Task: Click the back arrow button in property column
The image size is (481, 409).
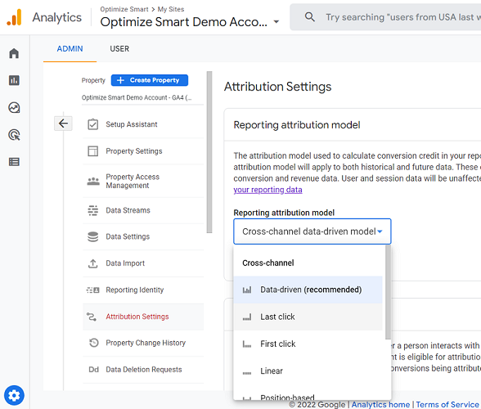Action: tap(63, 124)
